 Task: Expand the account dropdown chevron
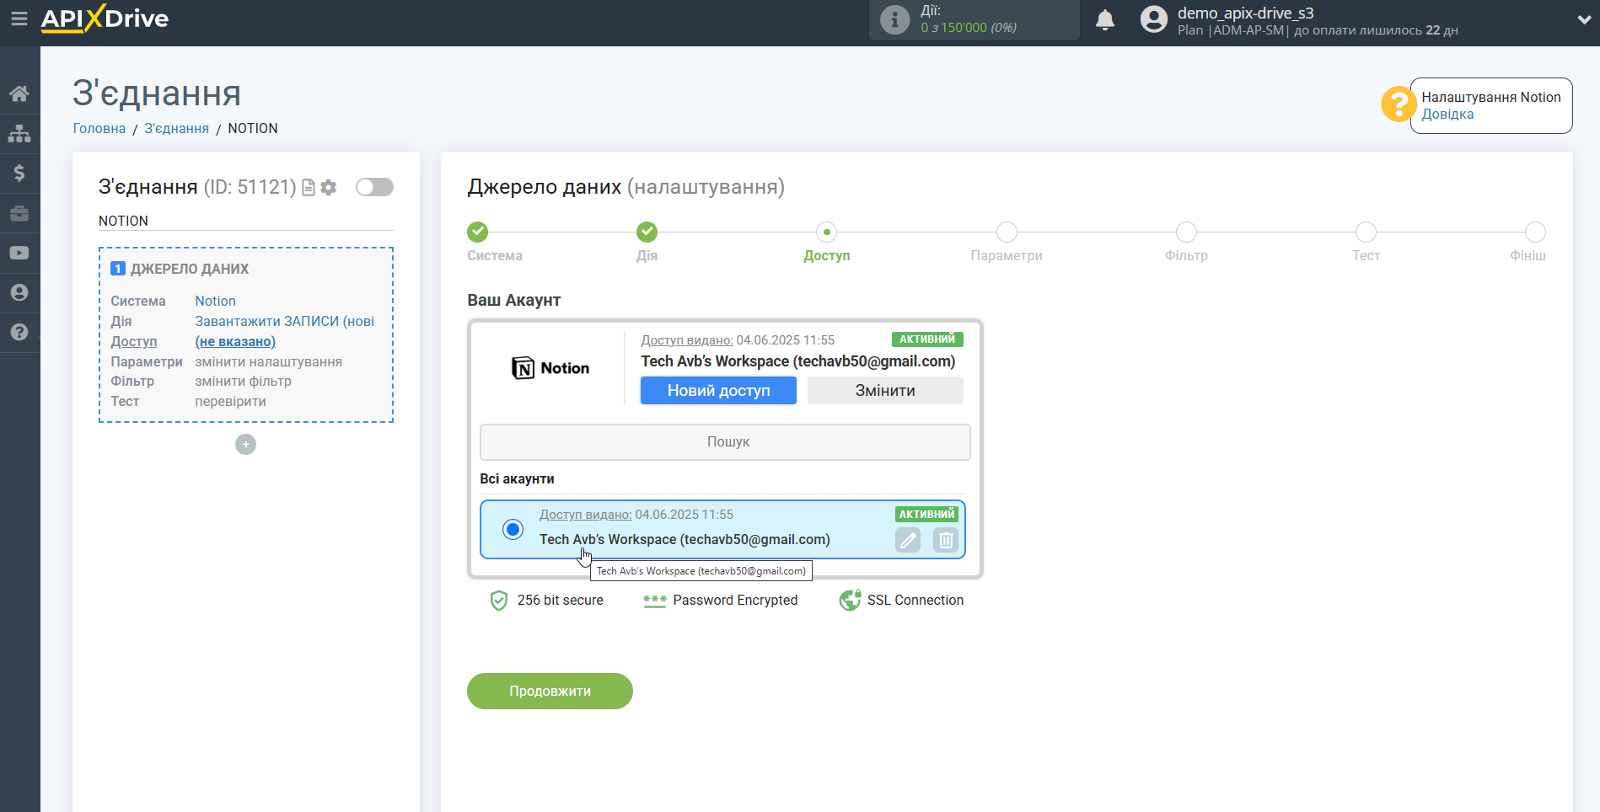[x=1584, y=19]
